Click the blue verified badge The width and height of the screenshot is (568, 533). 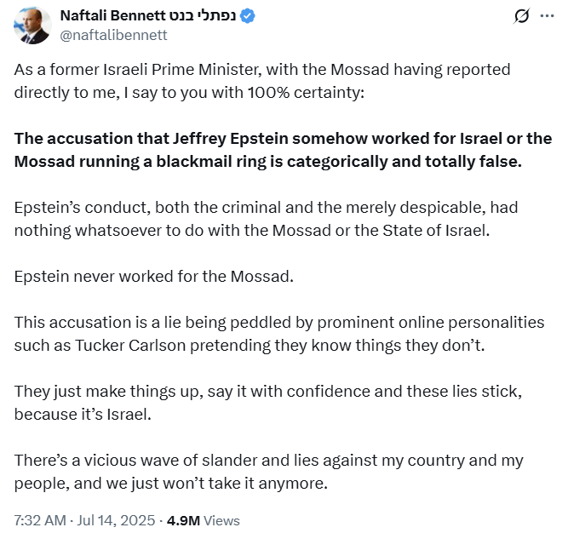click(251, 17)
